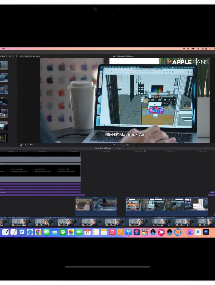Screen dimensions: 215x285
Task: Click the playhead handle on the timeline ruler
Action: click(145, 151)
